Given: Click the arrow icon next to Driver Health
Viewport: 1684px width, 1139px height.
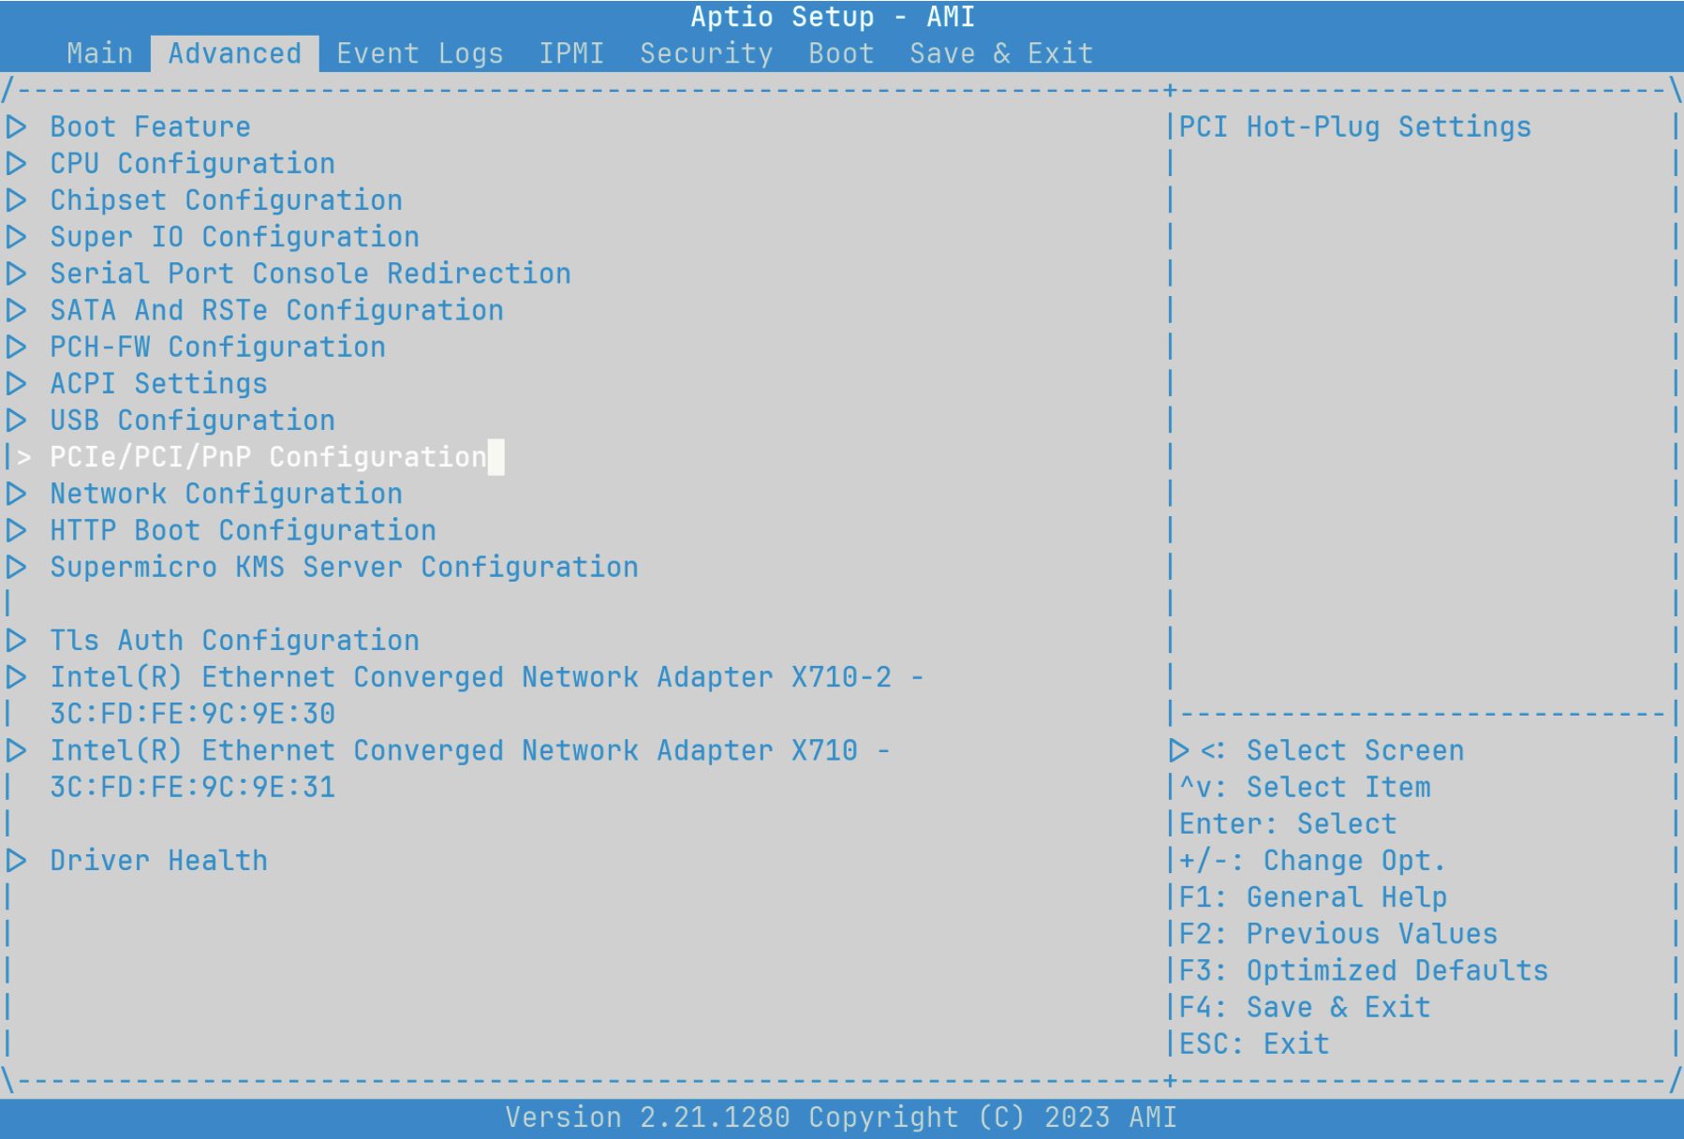Looking at the screenshot, I should [16, 860].
